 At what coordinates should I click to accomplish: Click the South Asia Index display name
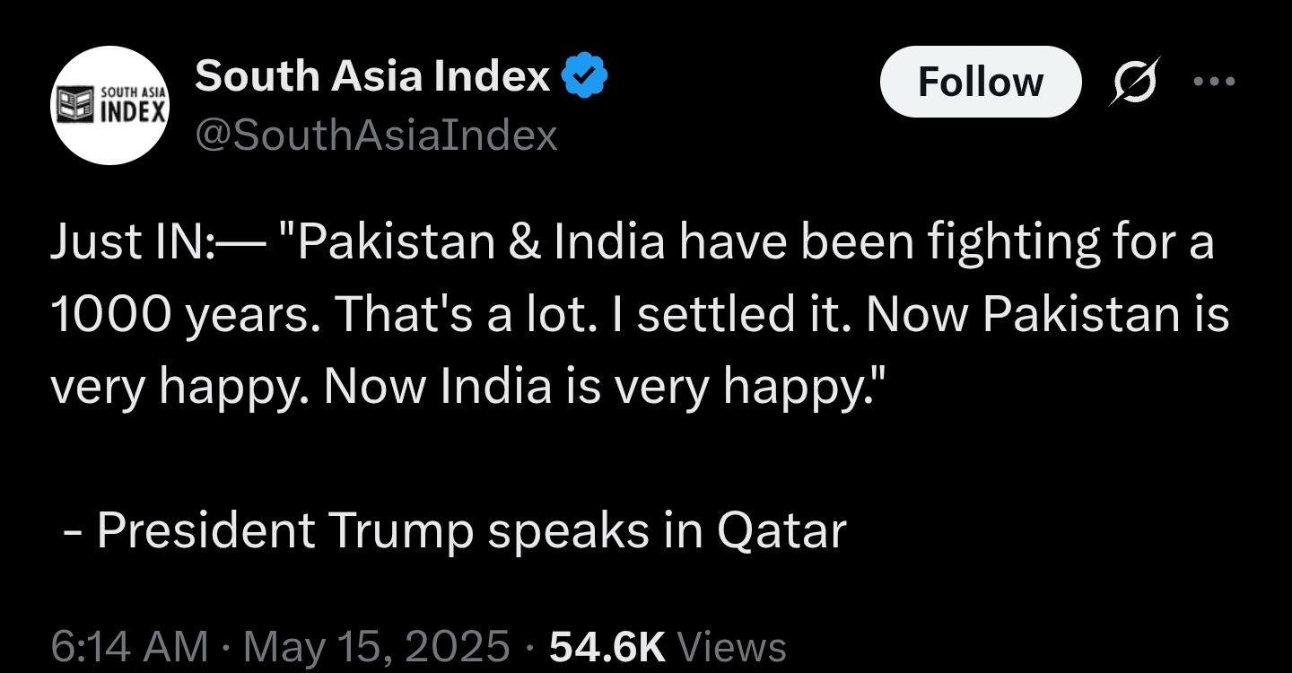(x=372, y=76)
